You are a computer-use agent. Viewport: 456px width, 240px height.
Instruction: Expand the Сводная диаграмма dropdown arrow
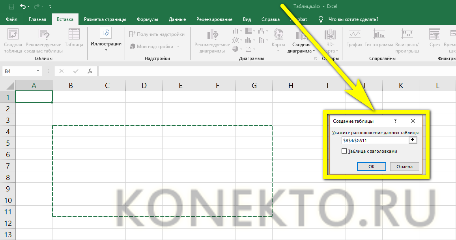pos(314,51)
